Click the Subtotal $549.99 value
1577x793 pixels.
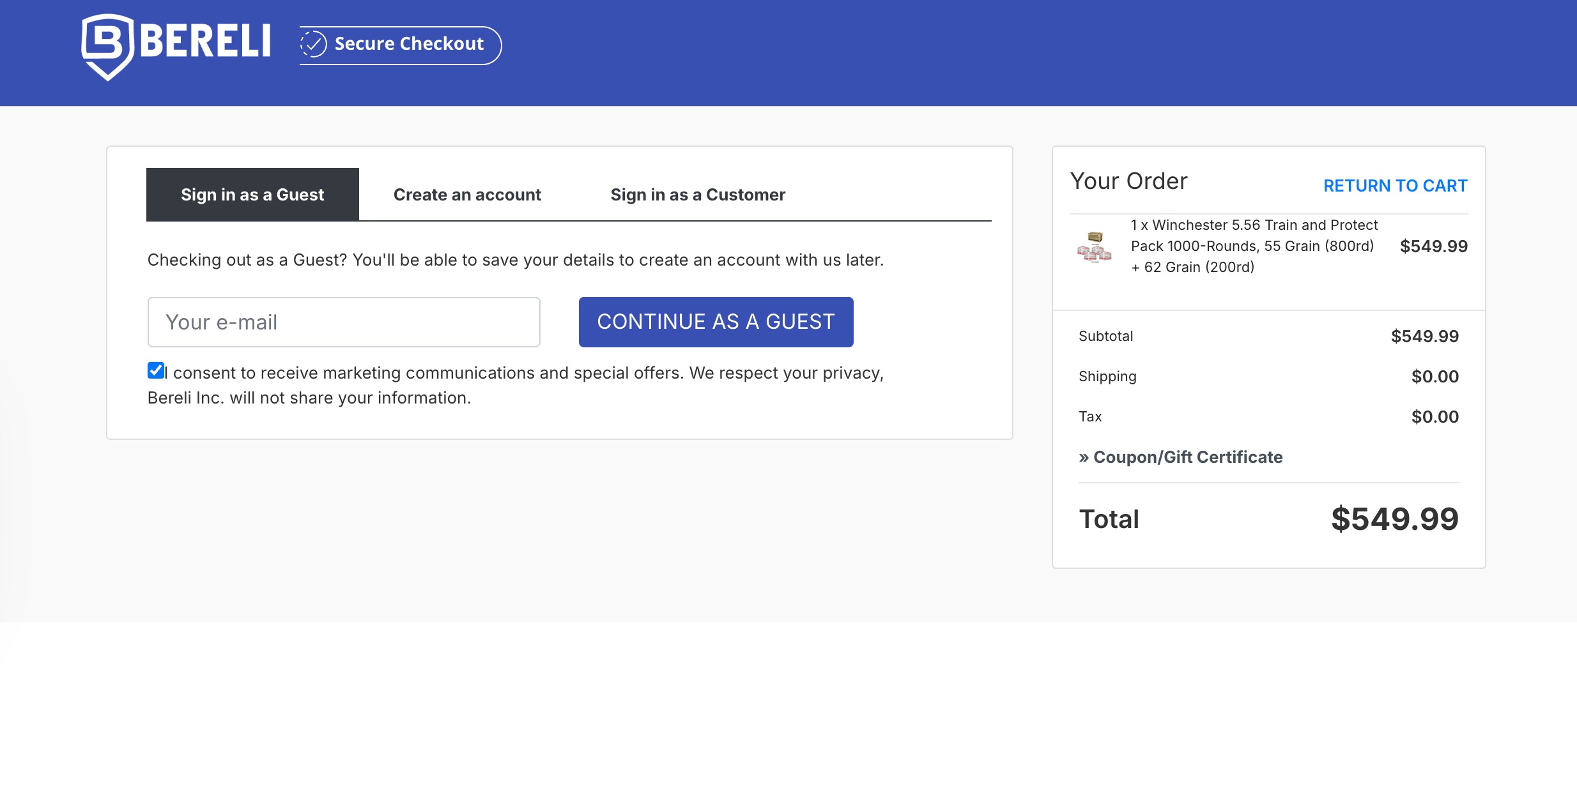[1425, 336]
